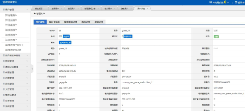This screenshot has height=111, width=245.
Task: Close the 用户详情 top tab
Action: click(x=147, y=9)
